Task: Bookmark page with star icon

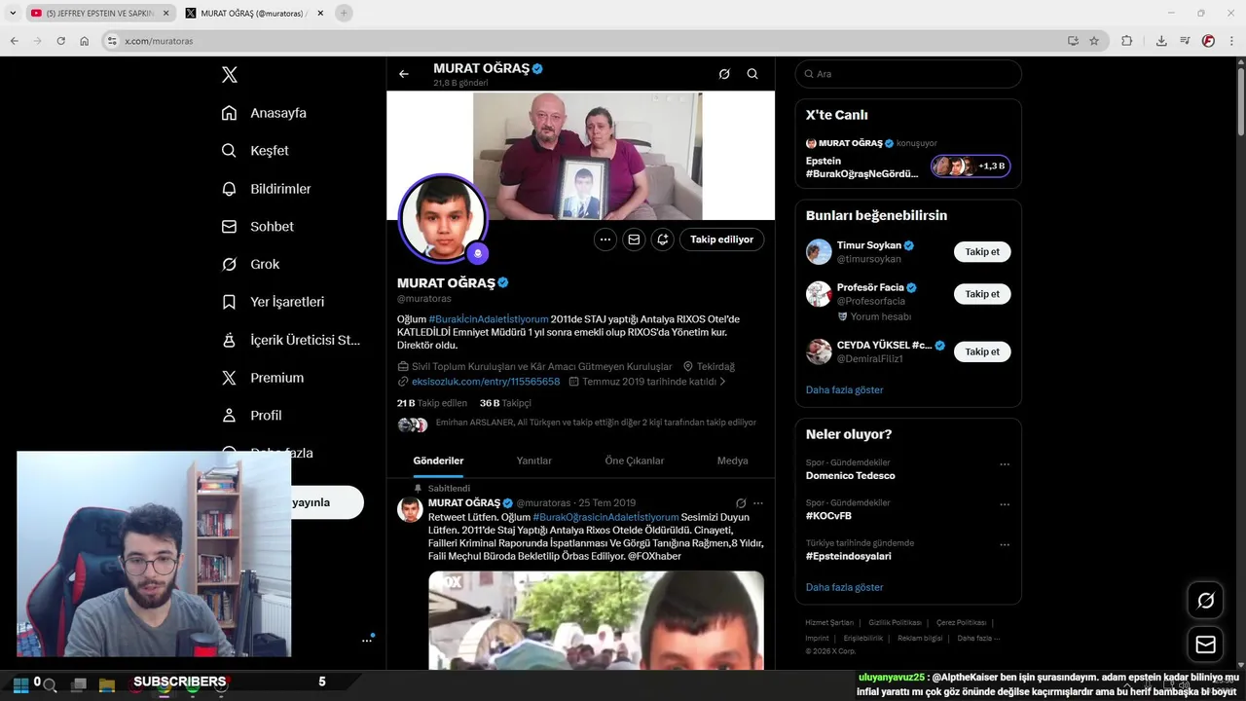Action: point(1094,41)
